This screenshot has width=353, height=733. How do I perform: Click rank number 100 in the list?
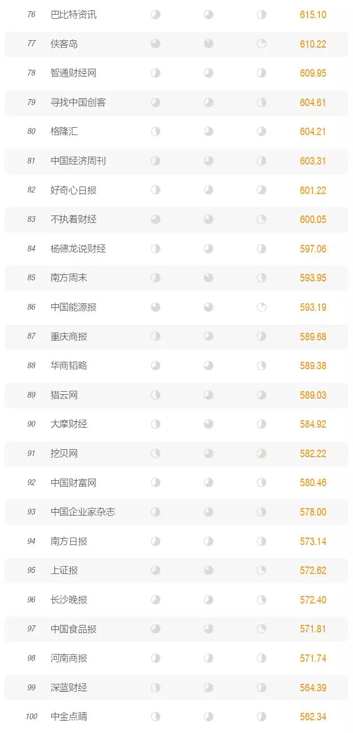point(31,717)
